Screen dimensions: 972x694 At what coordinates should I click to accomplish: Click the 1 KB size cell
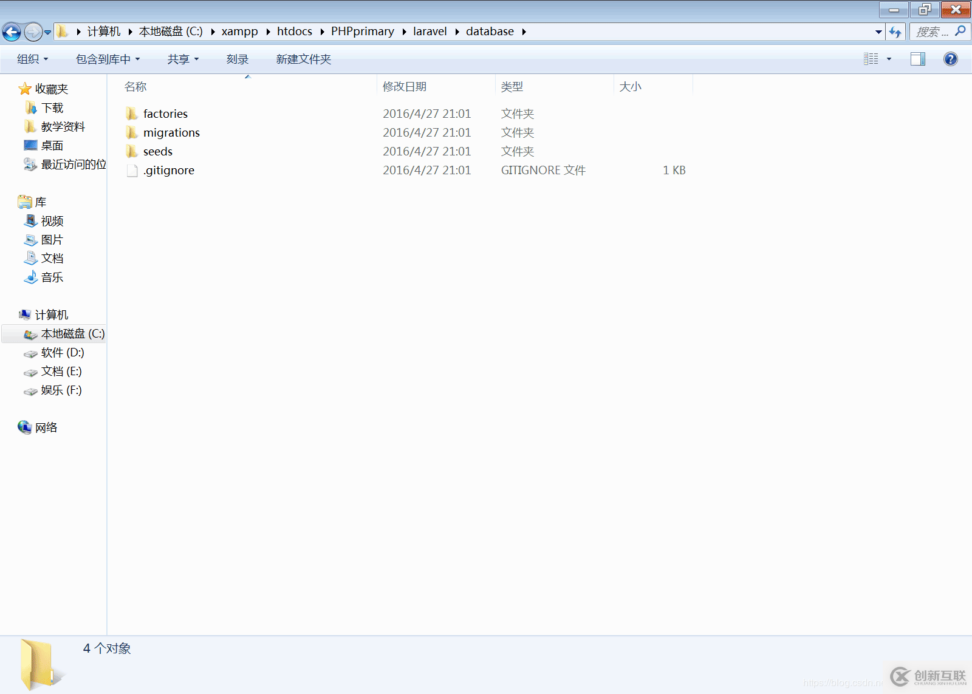pyautogui.click(x=674, y=171)
